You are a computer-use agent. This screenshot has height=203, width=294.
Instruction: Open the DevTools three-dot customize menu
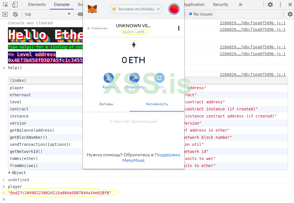(x=280, y=5)
